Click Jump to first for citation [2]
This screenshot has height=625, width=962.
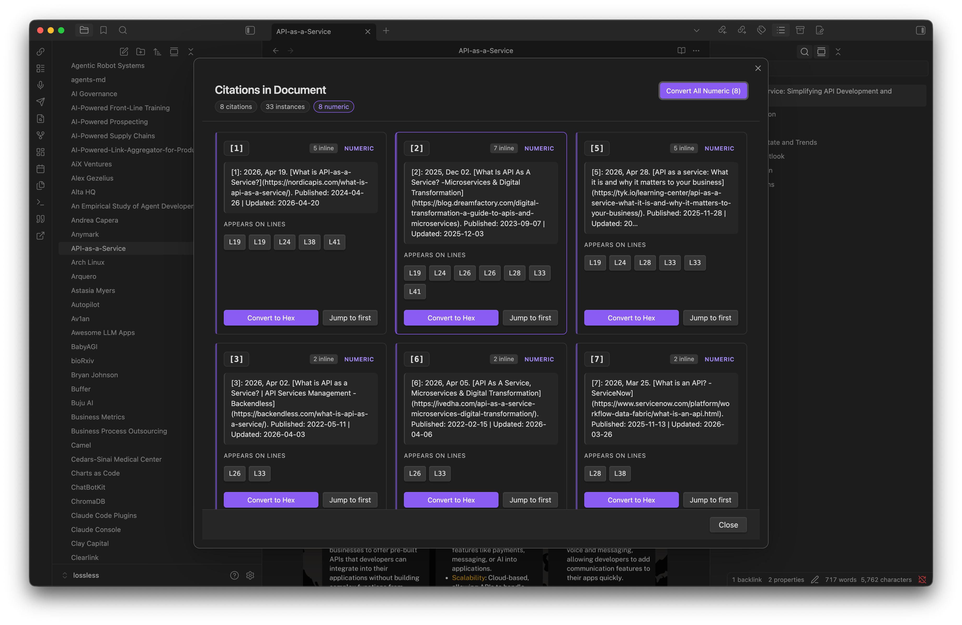pyautogui.click(x=530, y=317)
